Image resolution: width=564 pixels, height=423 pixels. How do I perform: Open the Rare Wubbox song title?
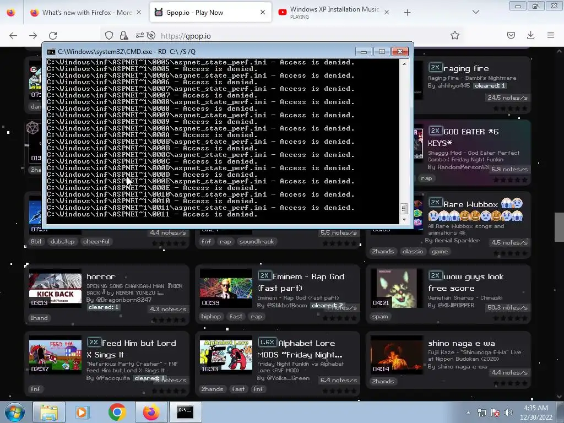tap(470, 204)
